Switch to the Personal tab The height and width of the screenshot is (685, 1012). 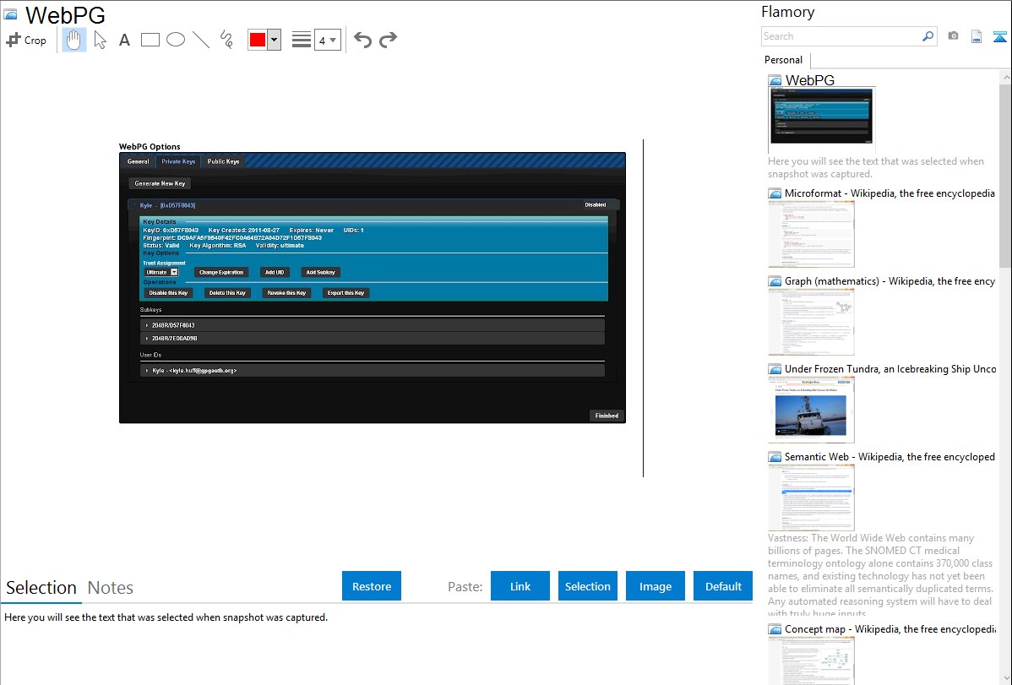[783, 60]
